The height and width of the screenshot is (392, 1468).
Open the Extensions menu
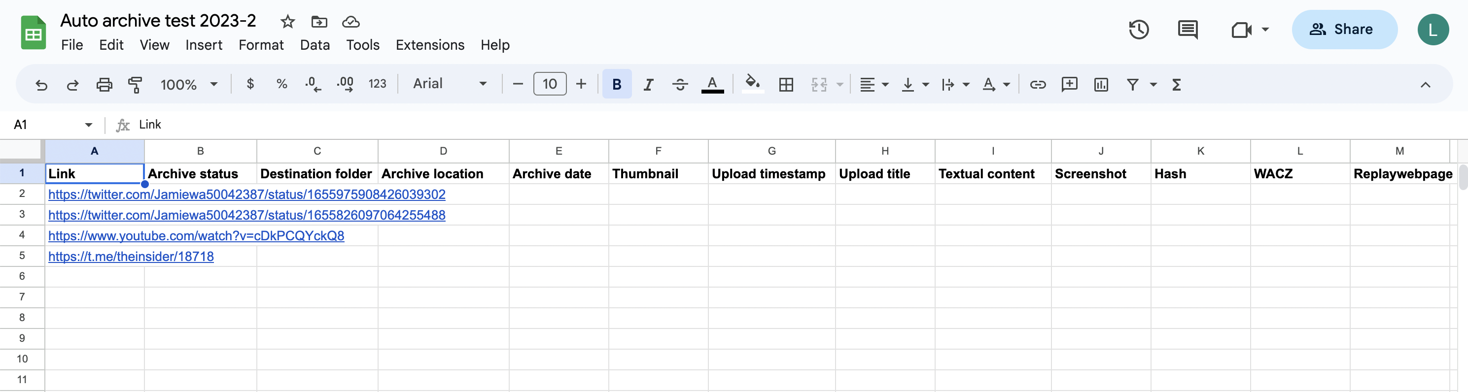click(430, 45)
